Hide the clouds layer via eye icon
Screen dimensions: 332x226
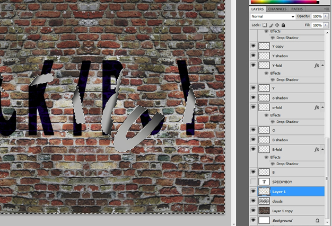pyautogui.click(x=253, y=201)
